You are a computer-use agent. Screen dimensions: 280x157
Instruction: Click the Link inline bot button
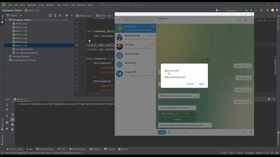pos(187,113)
